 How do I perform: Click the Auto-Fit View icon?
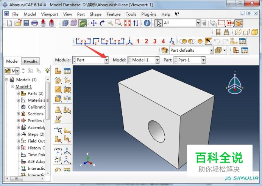coord(127,23)
